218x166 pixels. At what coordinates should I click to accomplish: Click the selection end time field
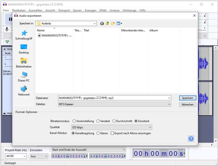[x=108, y=156]
